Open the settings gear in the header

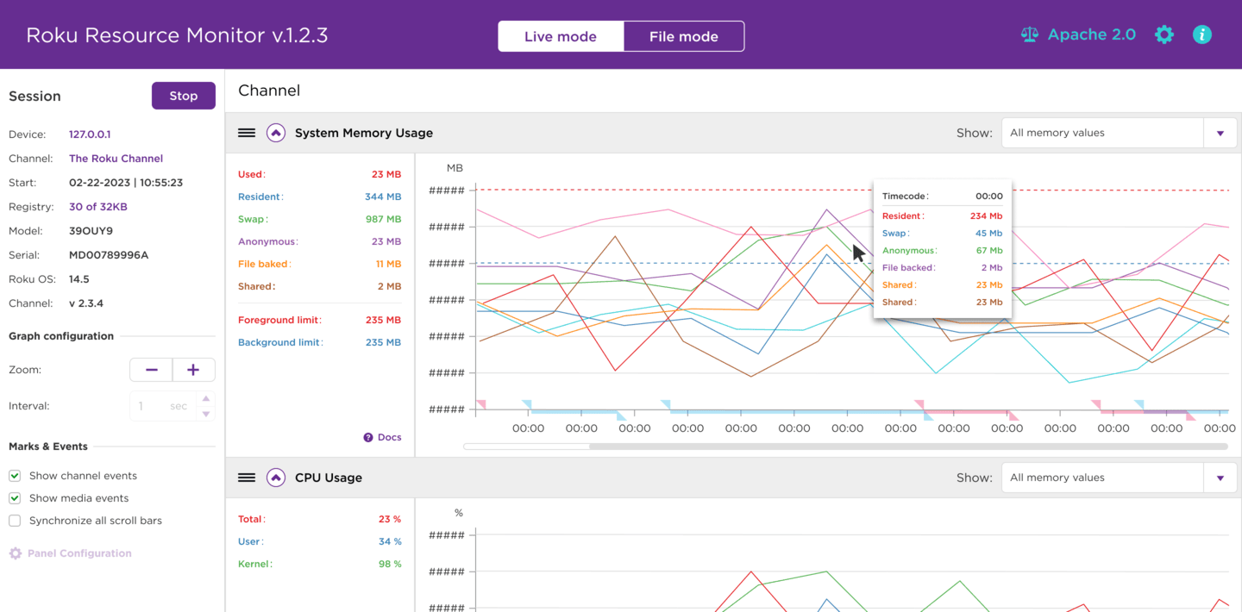(1164, 34)
